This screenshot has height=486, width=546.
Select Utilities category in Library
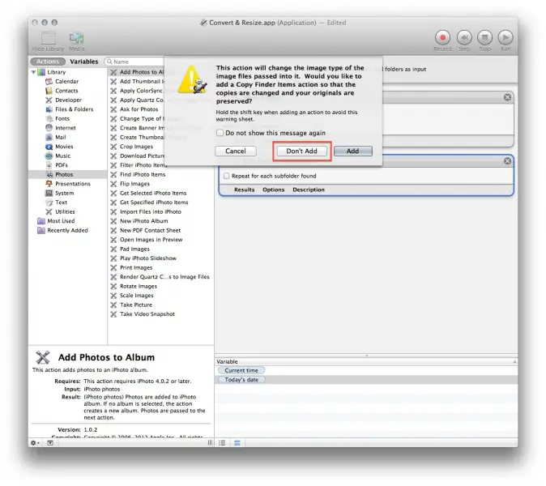[x=65, y=211]
